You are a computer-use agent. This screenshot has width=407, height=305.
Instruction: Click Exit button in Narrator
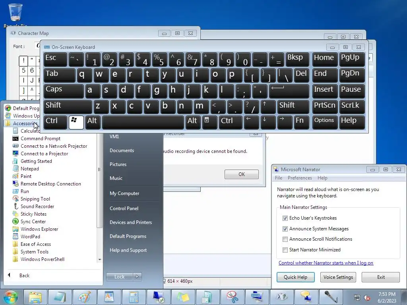pos(381,277)
